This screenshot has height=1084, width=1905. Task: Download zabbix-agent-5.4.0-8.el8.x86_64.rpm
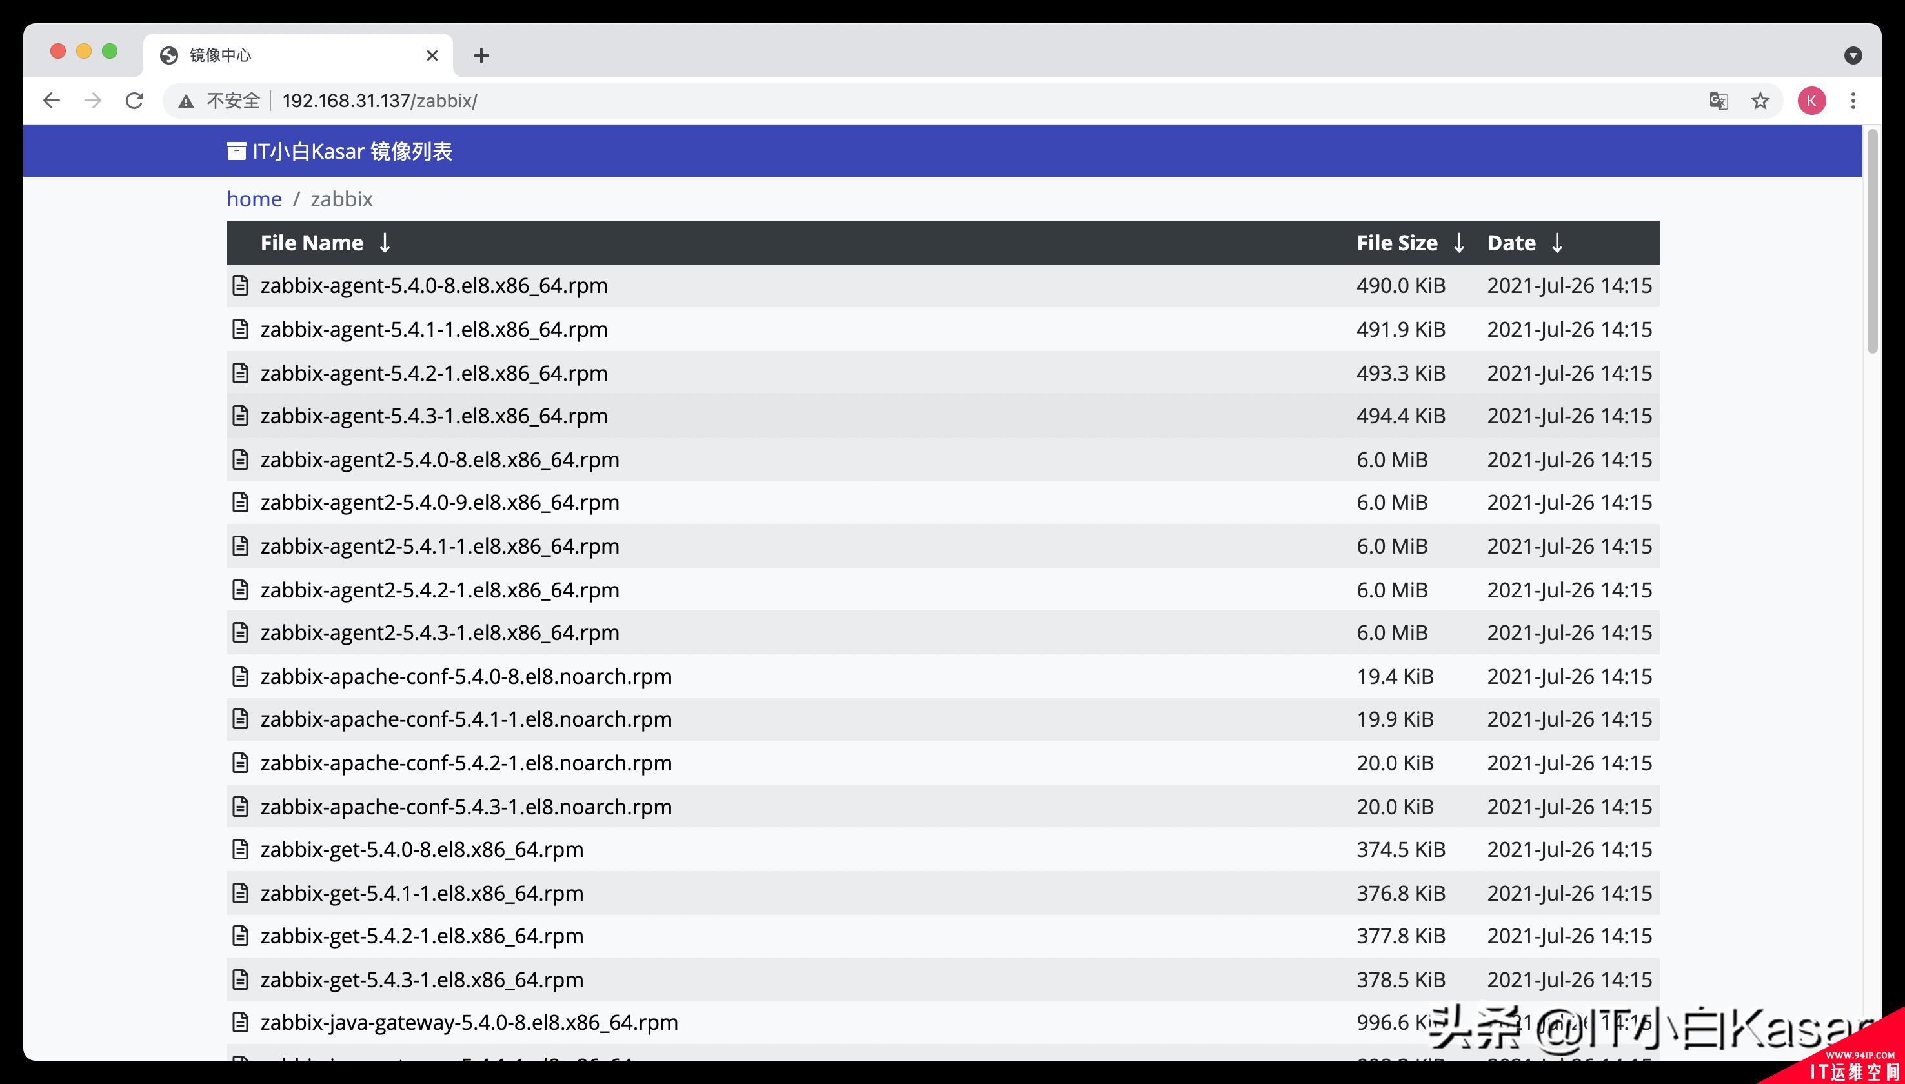434,286
